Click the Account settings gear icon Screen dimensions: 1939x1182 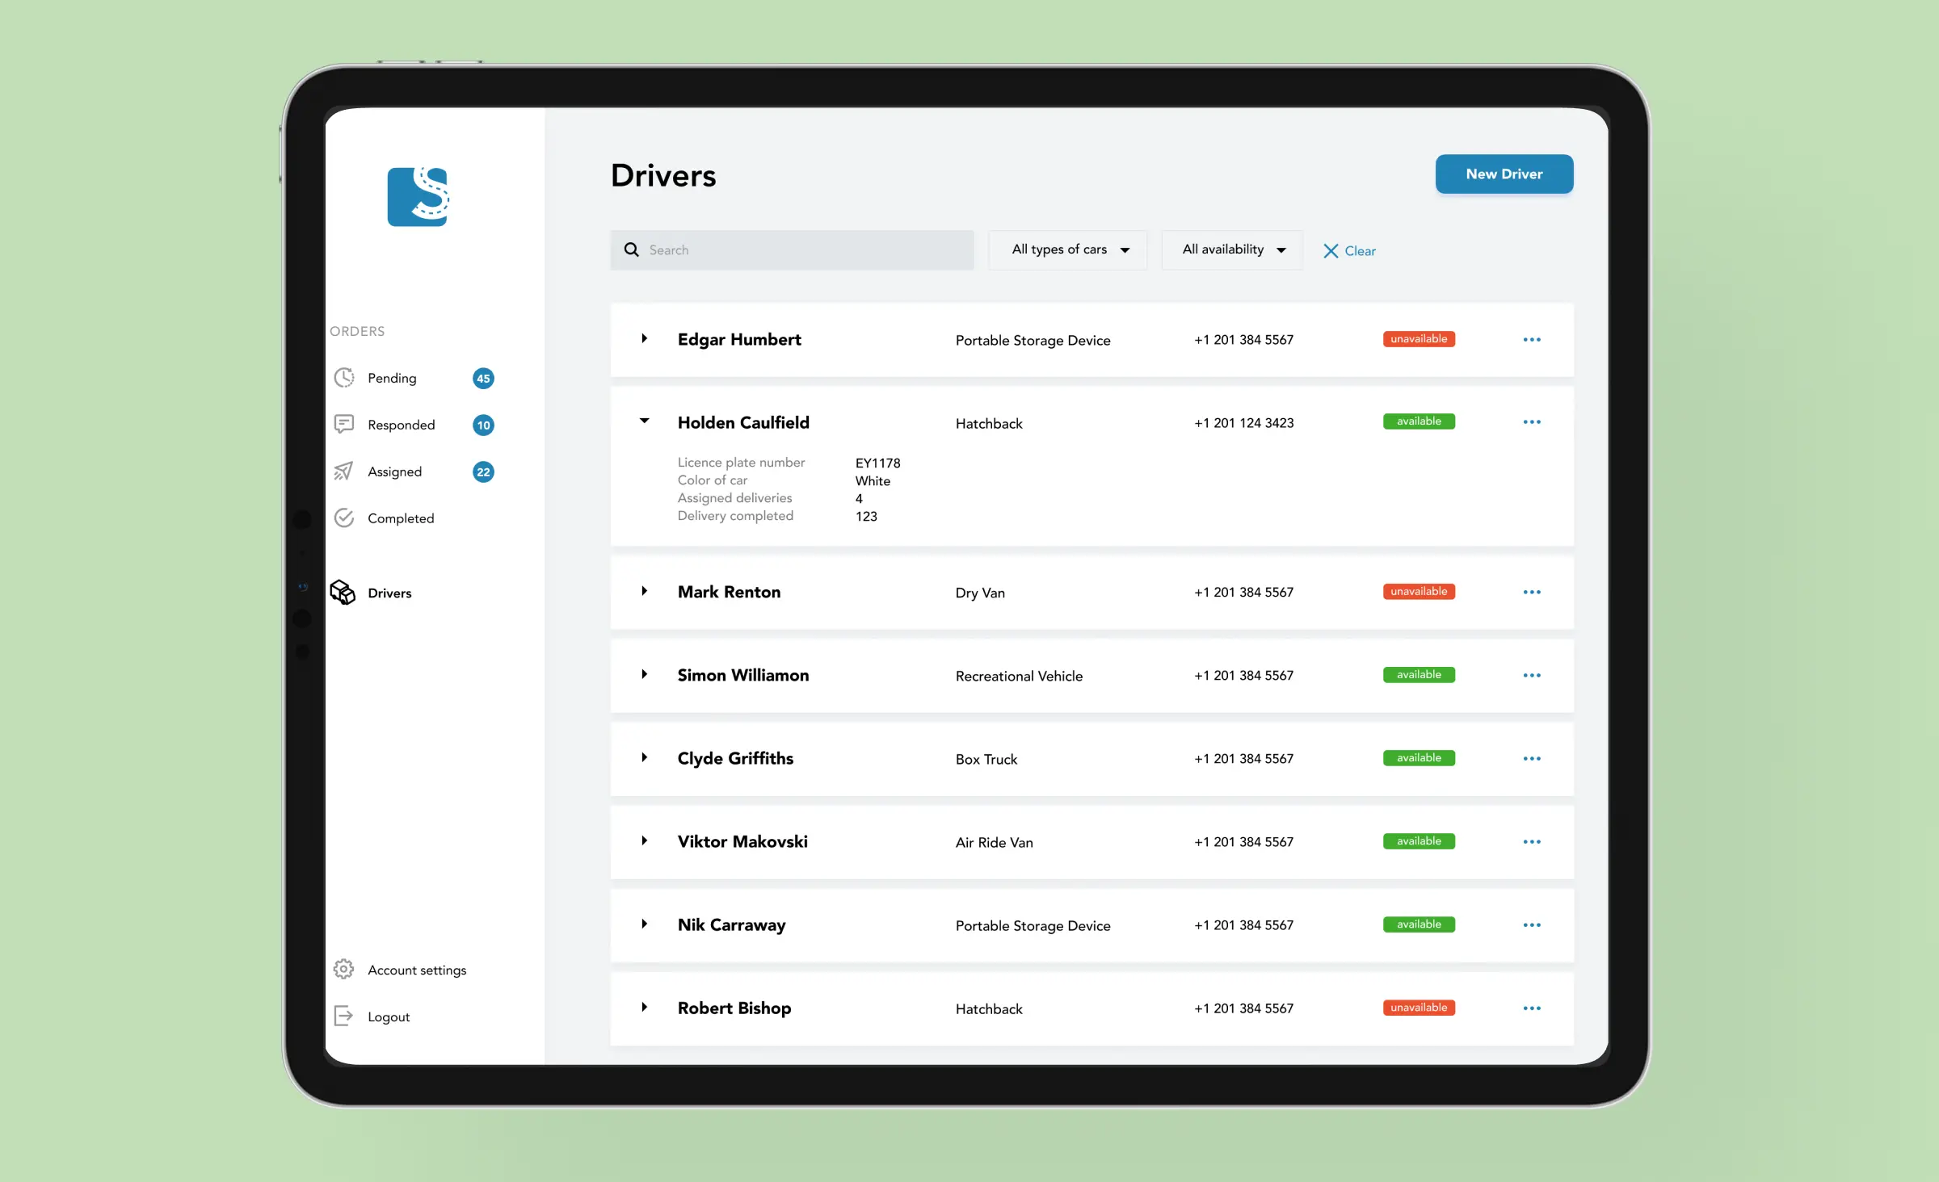tap(343, 969)
